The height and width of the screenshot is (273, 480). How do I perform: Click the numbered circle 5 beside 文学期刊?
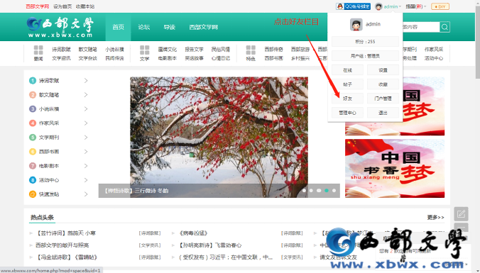pos(33,138)
